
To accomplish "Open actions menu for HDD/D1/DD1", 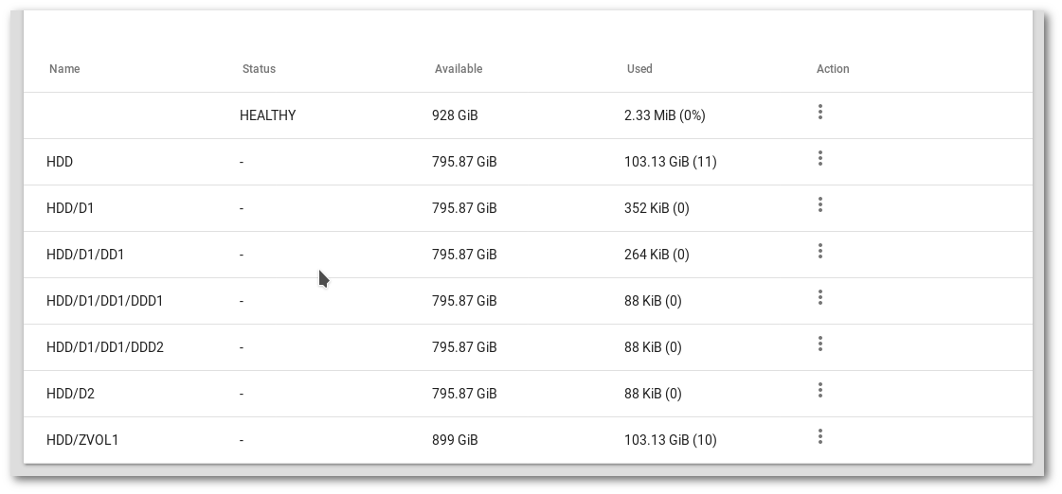I will (820, 252).
